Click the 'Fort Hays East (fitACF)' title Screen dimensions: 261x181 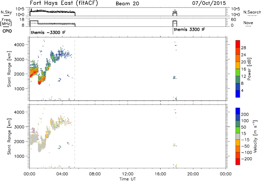click(x=64, y=3)
